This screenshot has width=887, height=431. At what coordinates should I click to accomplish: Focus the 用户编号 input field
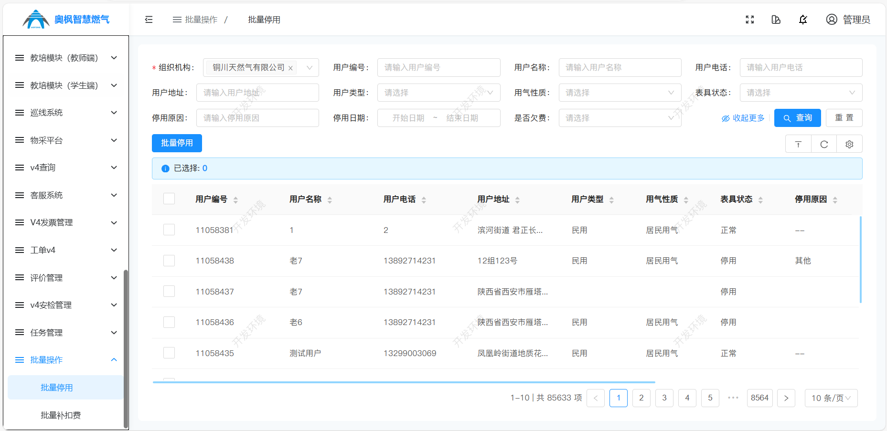point(438,68)
